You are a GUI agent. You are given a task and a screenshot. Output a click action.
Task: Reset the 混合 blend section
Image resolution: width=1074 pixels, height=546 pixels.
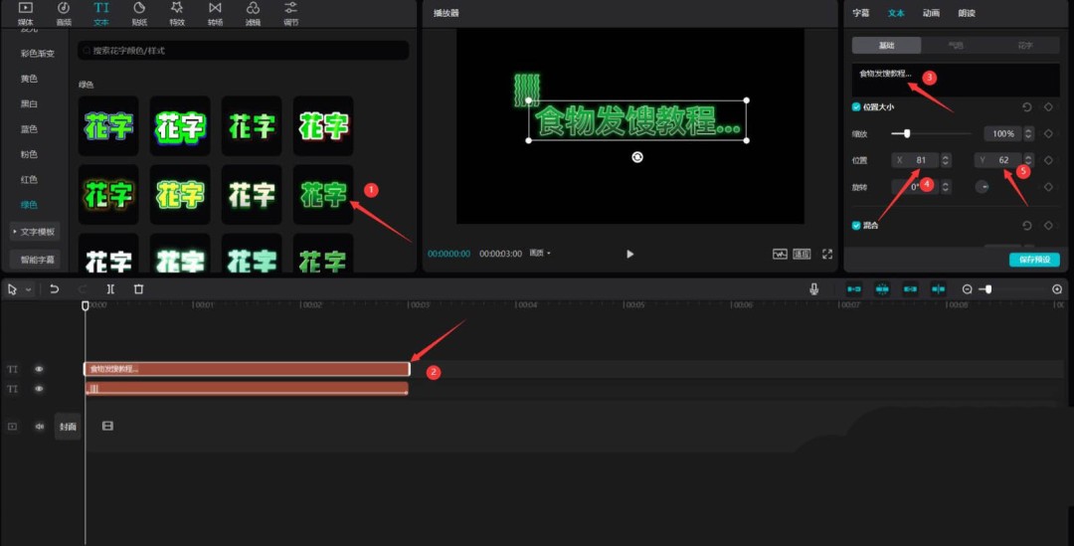tap(1026, 226)
